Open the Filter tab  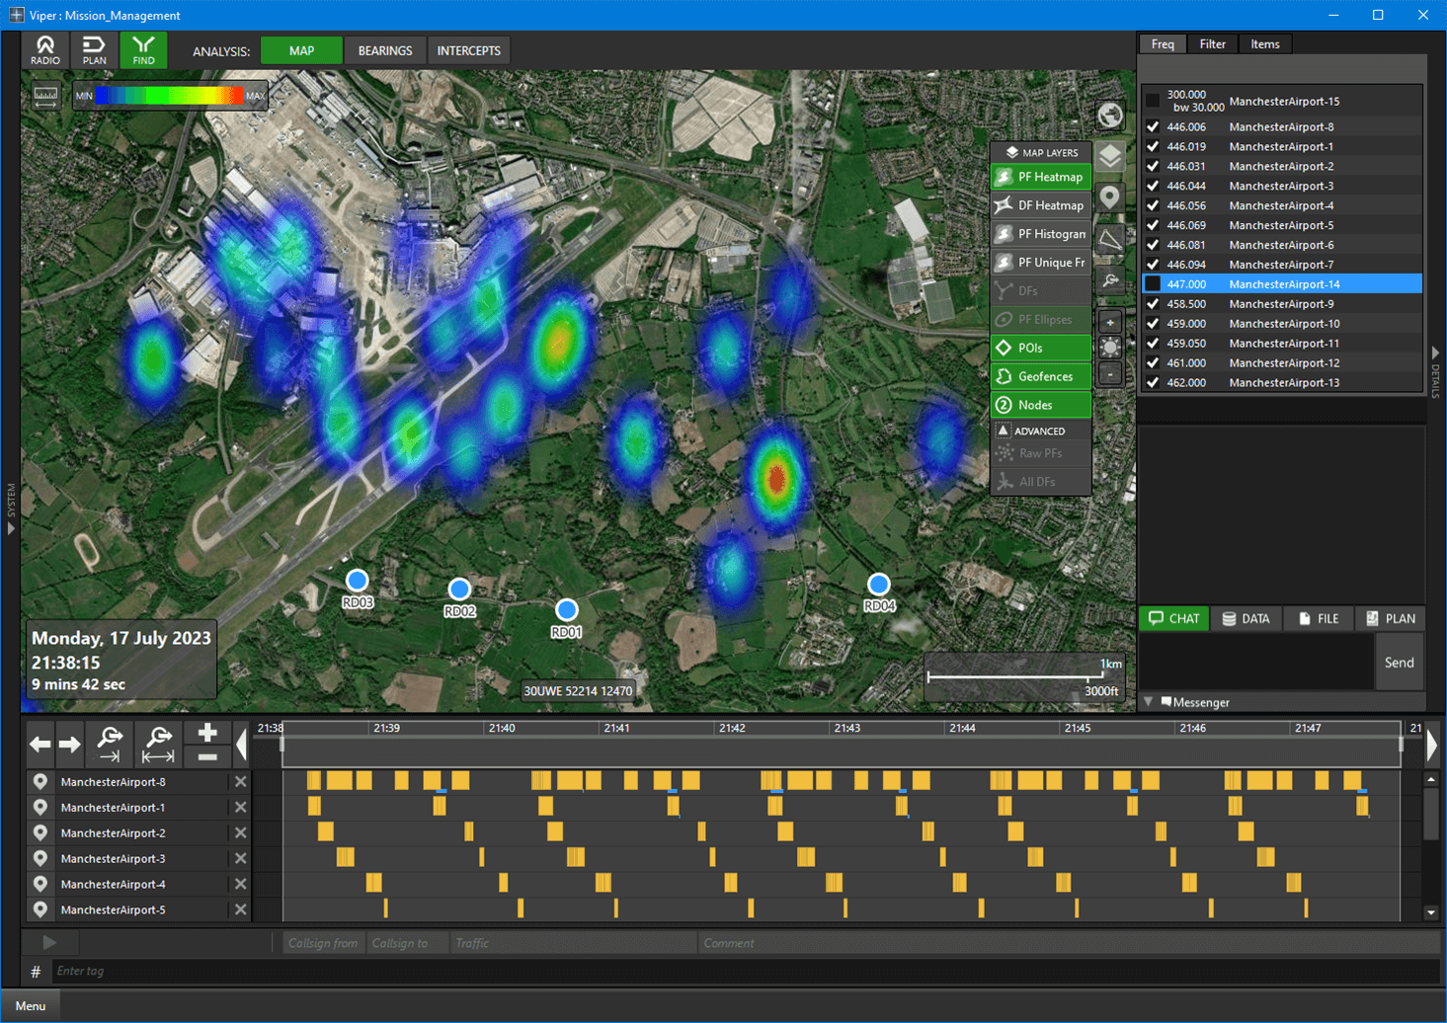pos(1212,43)
